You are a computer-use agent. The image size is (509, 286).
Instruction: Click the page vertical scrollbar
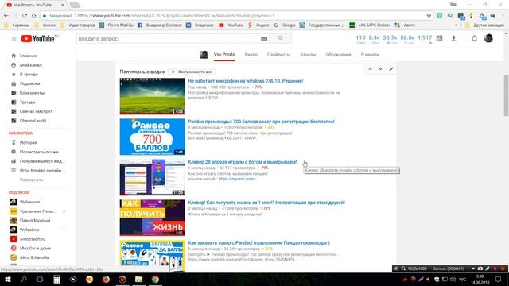click(x=506, y=95)
